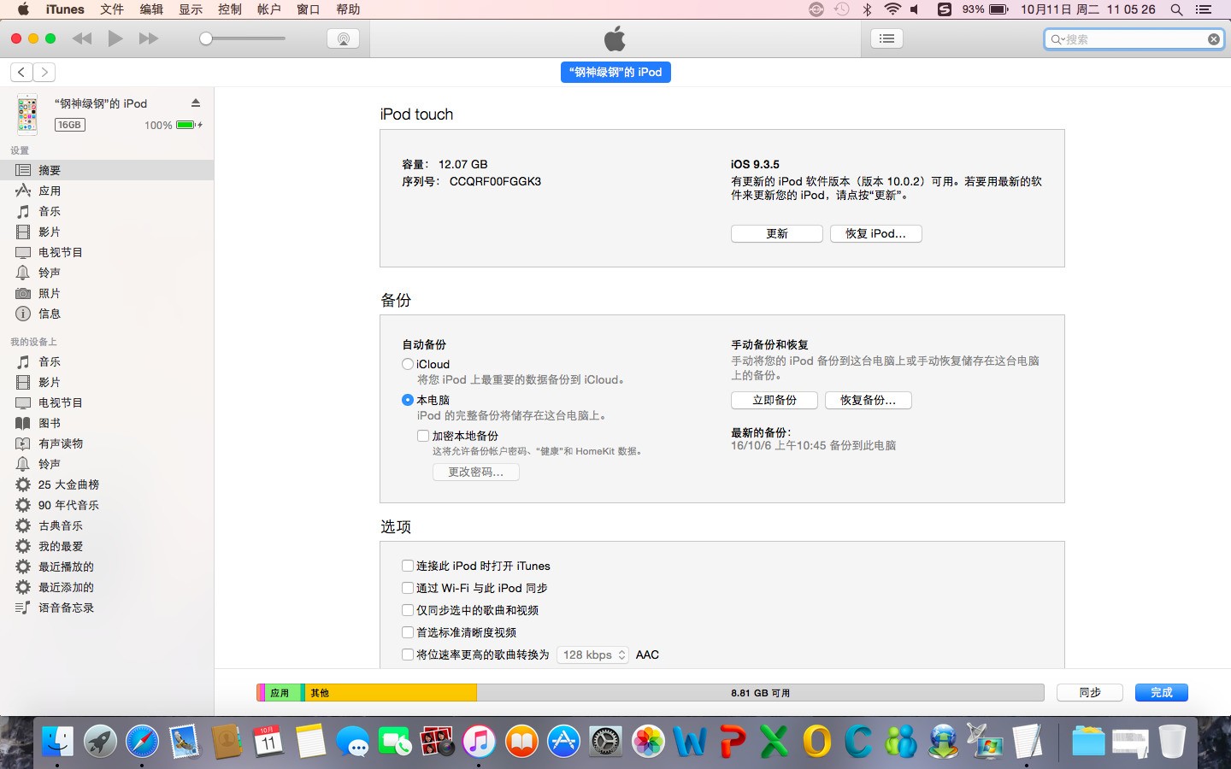Open Finder from the Dock
Screen dimensions: 1231x769
click(x=58, y=741)
